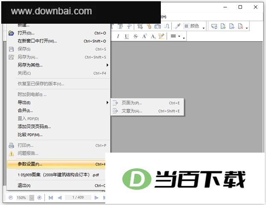Screen dimensions: 266x205
Task: Click the snapshot camera icon
Action: [x=158, y=26]
